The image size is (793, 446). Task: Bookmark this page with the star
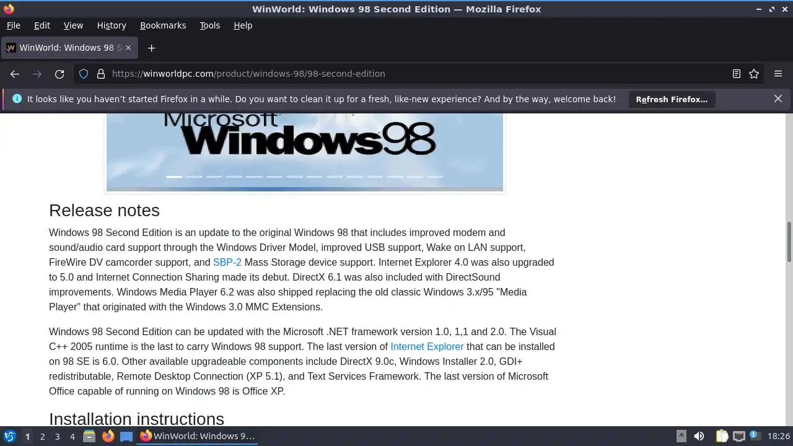[754, 74]
